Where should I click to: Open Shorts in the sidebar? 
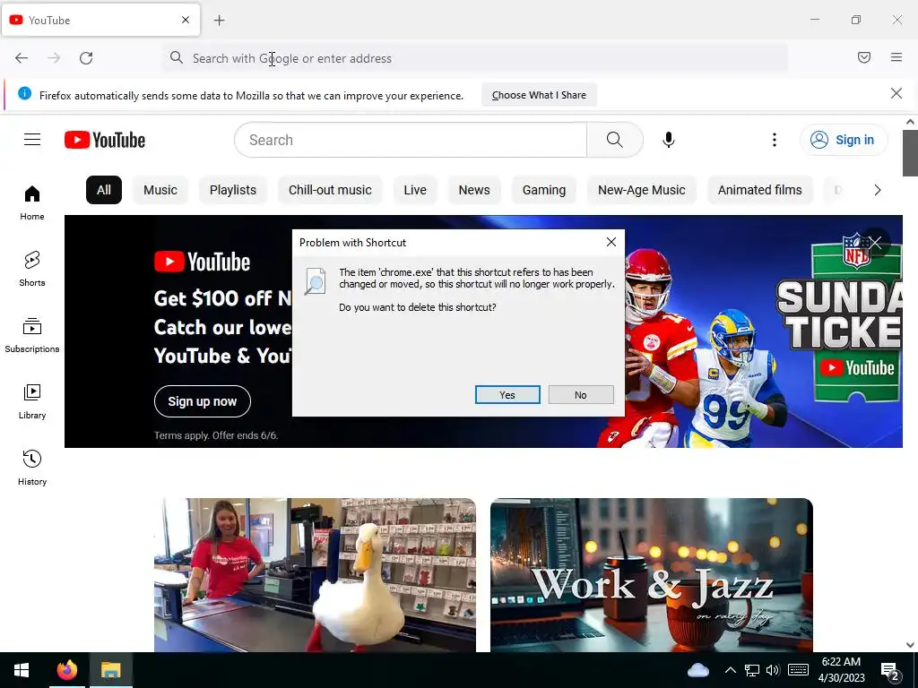[32, 269]
